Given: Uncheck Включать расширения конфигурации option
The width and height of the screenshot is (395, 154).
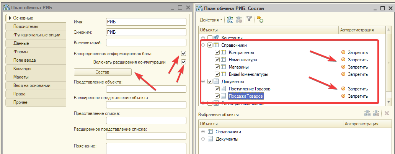Looking at the screenshot, I should pos(183,62).
